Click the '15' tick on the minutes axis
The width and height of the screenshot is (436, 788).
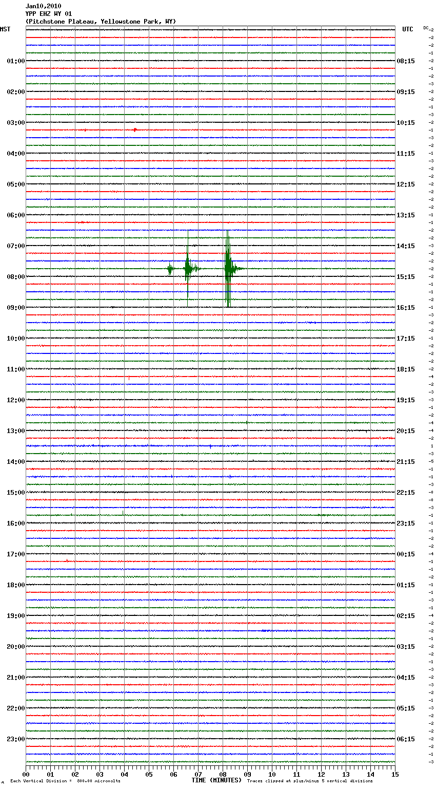pyautogui.click(x=395, y=774)
